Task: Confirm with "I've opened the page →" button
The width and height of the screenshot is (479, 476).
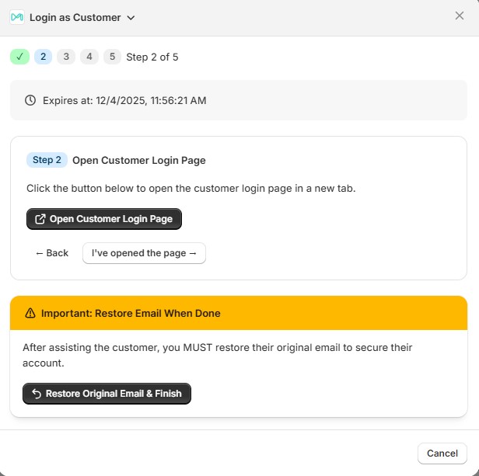Action: click(144, 253)
